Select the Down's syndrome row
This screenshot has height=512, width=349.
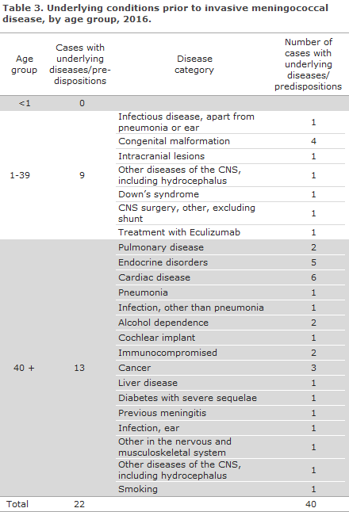230,194
